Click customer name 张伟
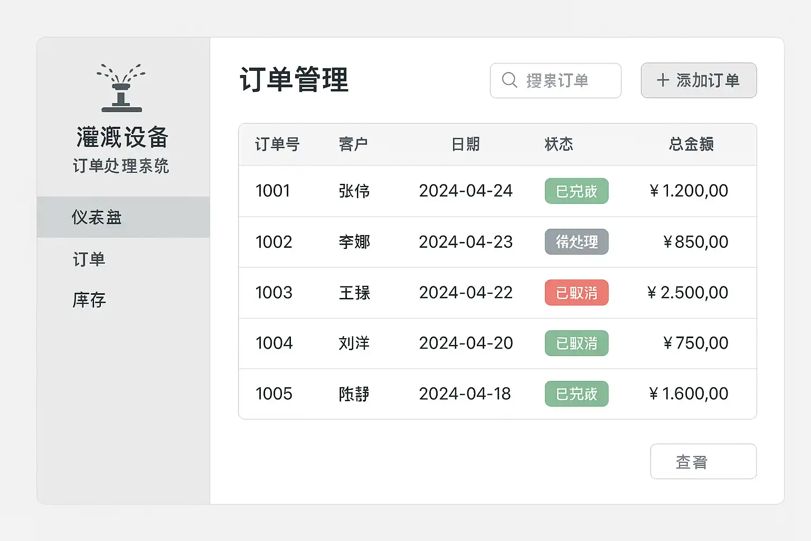Screen dimensions: 811x541 click(354, 191)
